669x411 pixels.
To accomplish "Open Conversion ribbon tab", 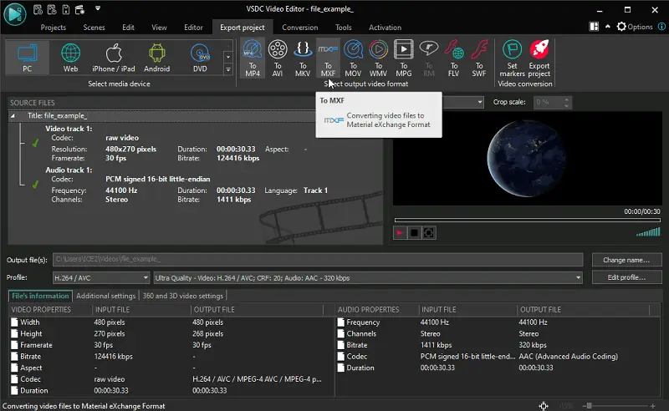I will click(300, 28).
